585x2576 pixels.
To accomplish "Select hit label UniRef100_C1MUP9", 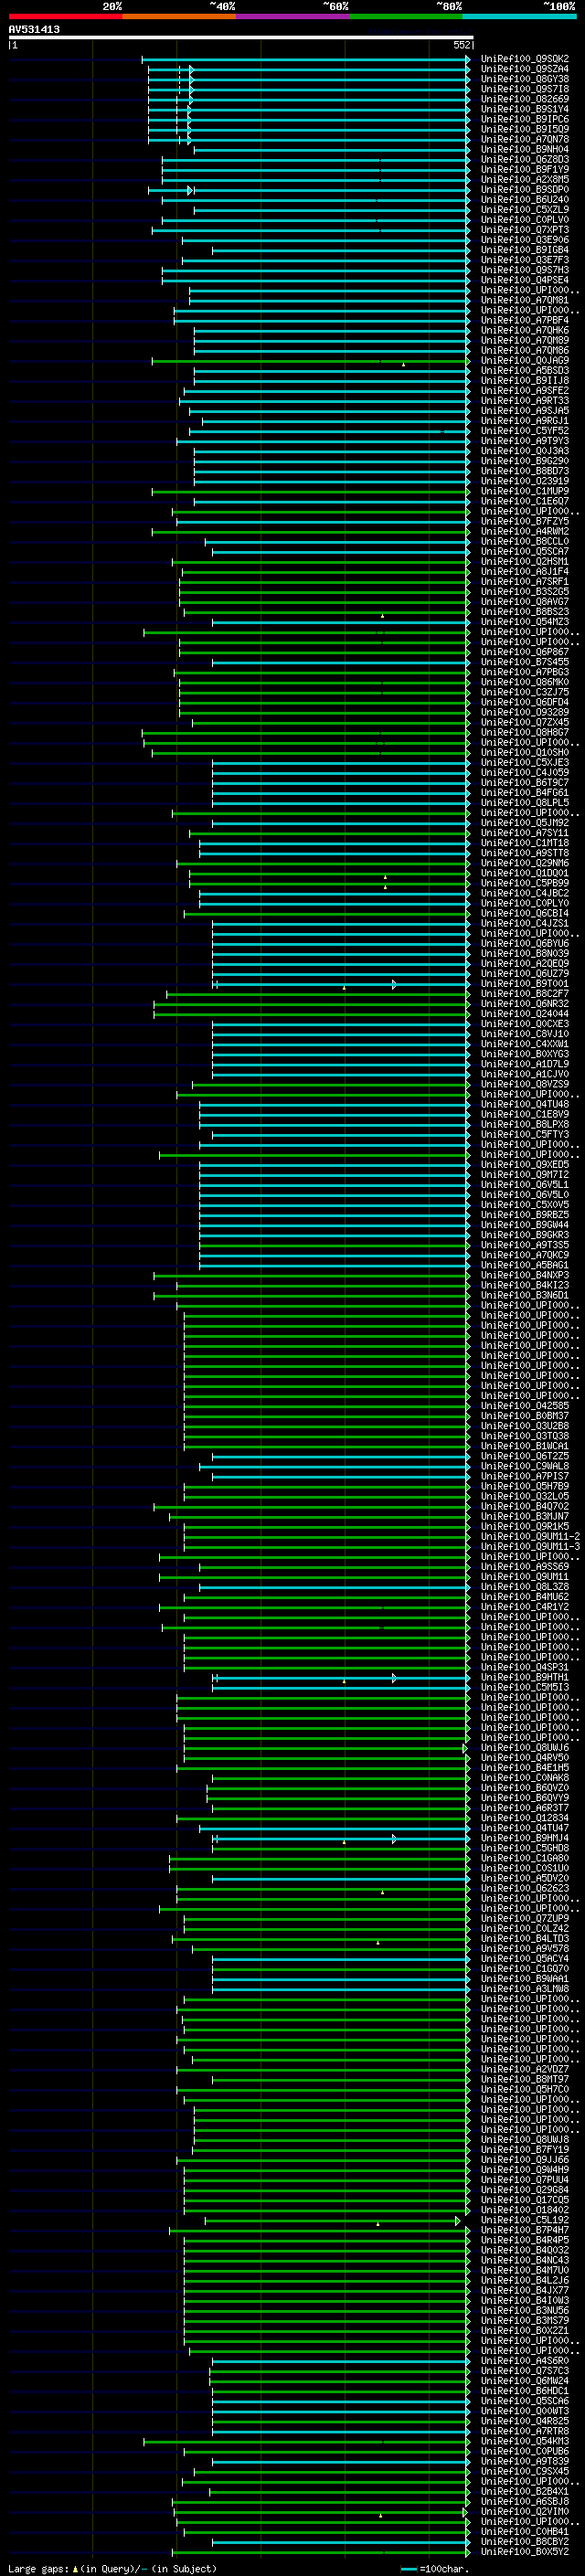I will point(525,491).
